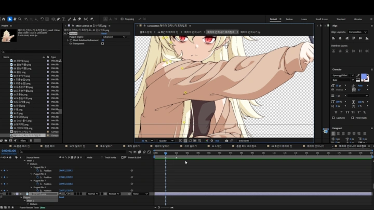
Task: Apply Faux Bold text style
Action: point(336,112)
